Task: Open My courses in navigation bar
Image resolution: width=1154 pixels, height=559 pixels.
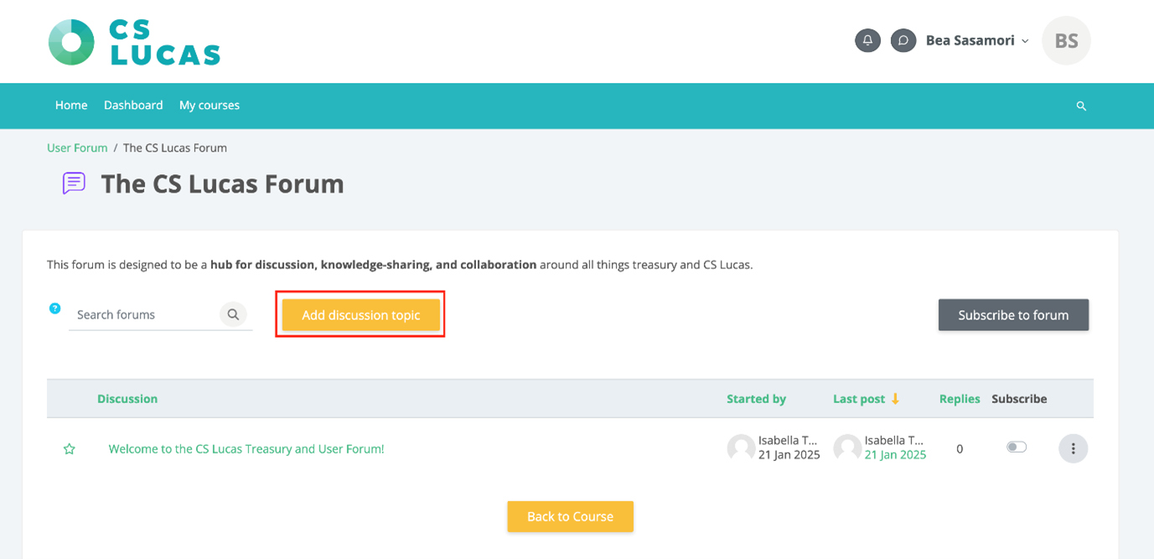Action: [210, 105]
